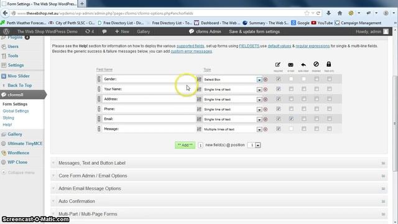Click the browser home icon

(340, 13)
